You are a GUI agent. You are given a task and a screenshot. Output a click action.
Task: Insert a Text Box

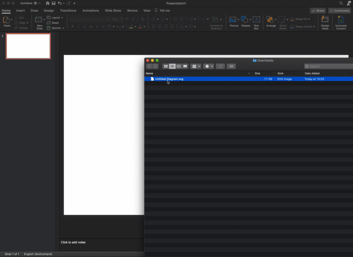tap(256, 19)
